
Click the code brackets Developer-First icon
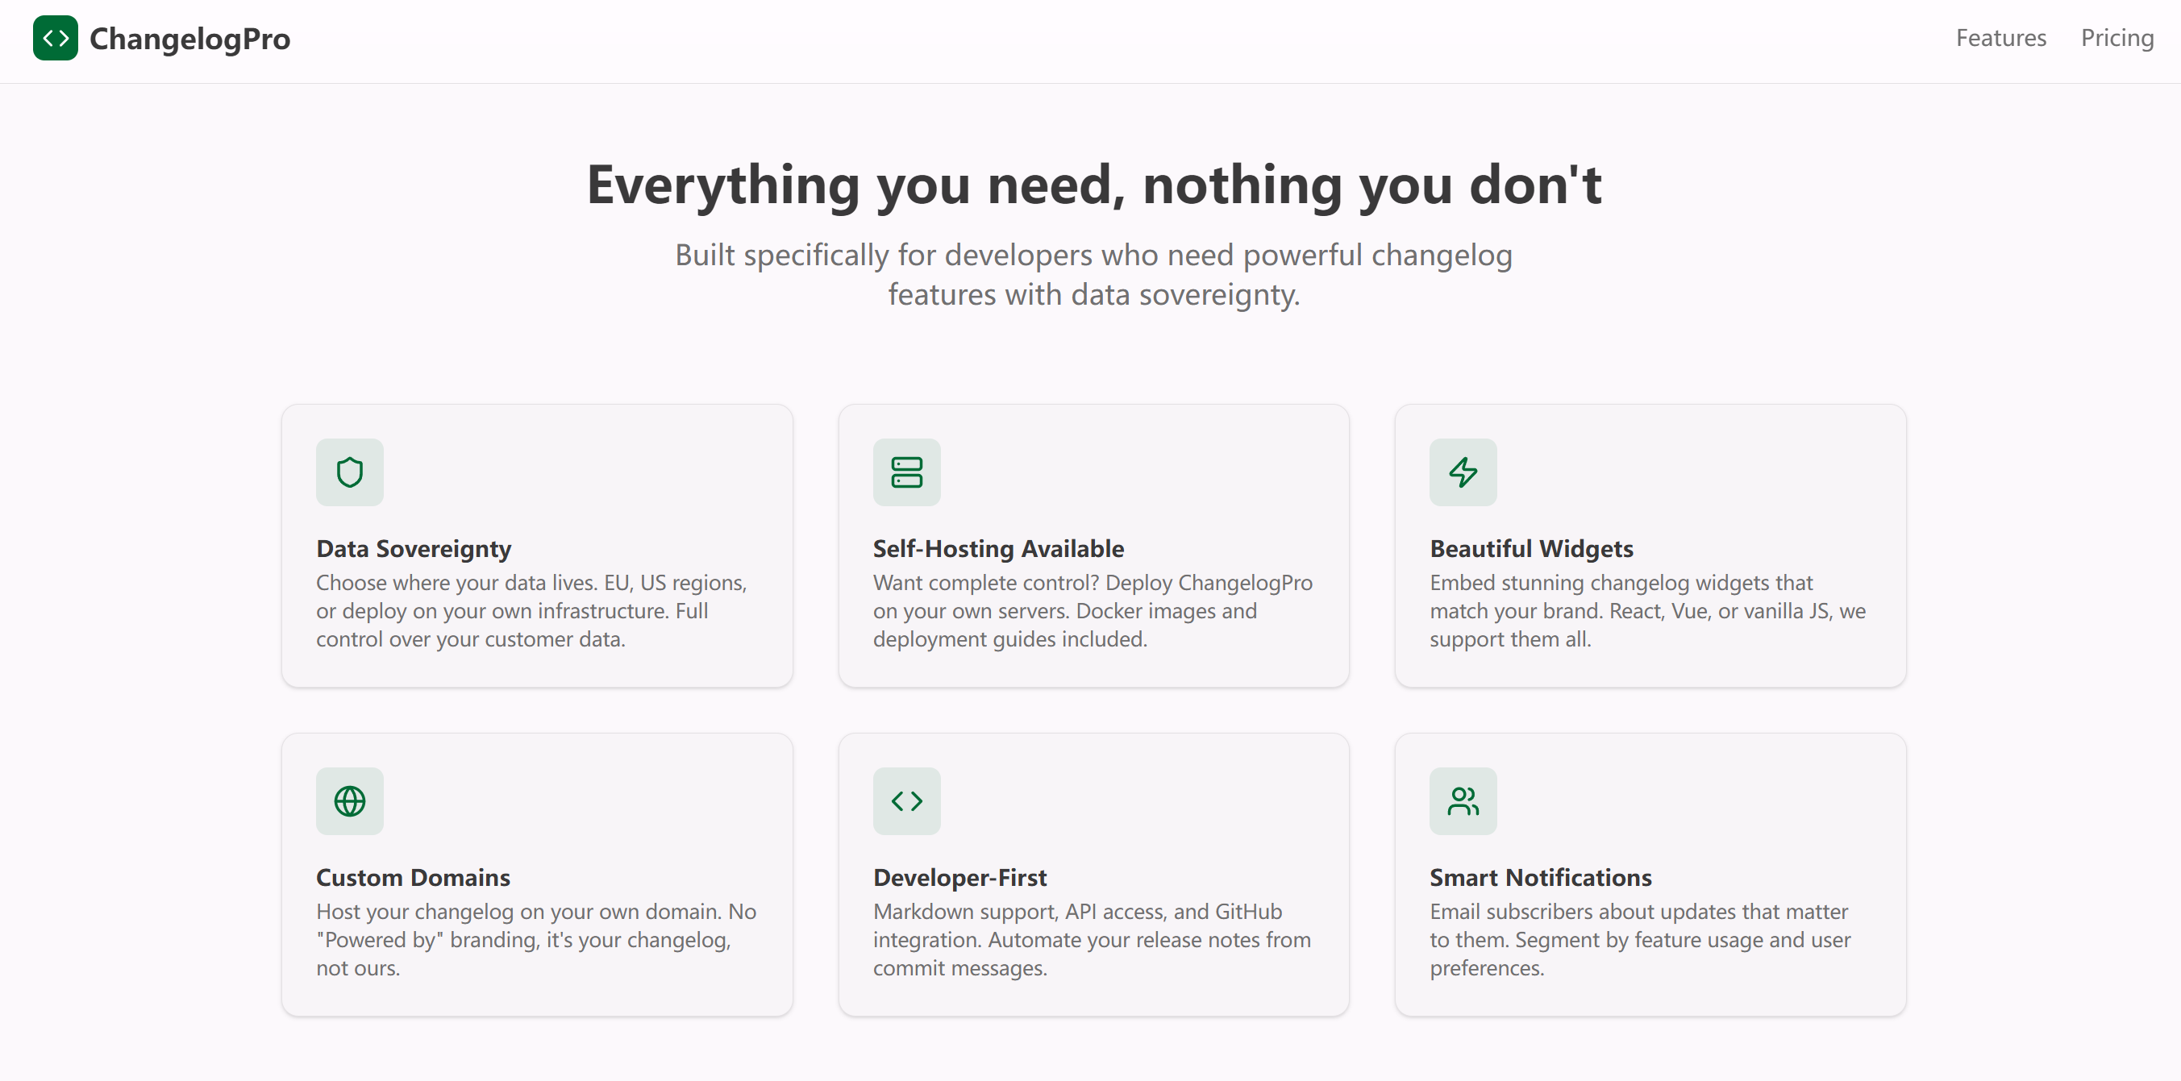click(x=906, y=800)
